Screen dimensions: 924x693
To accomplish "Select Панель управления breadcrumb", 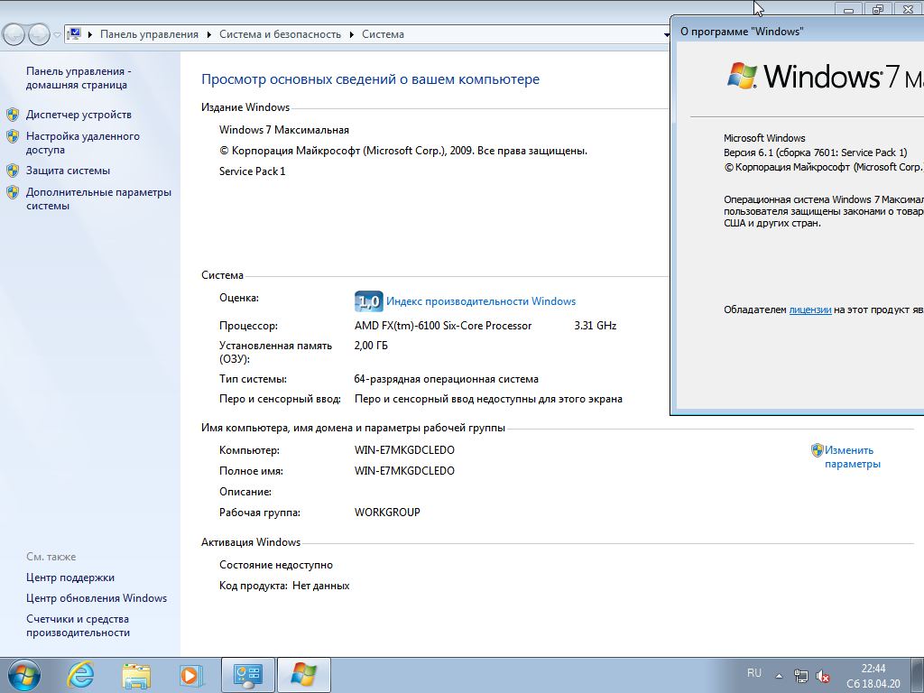I will coord(149,34).
